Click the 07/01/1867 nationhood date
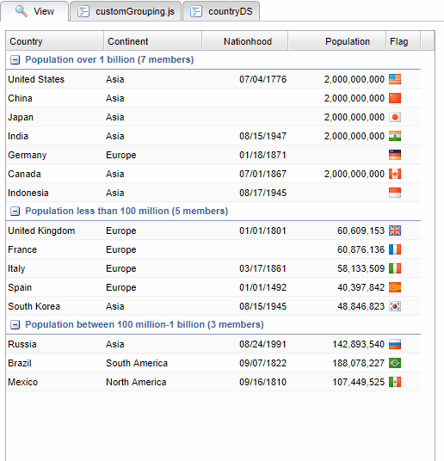The height and width of the screenshot is (461, 444). coord(262,174)
